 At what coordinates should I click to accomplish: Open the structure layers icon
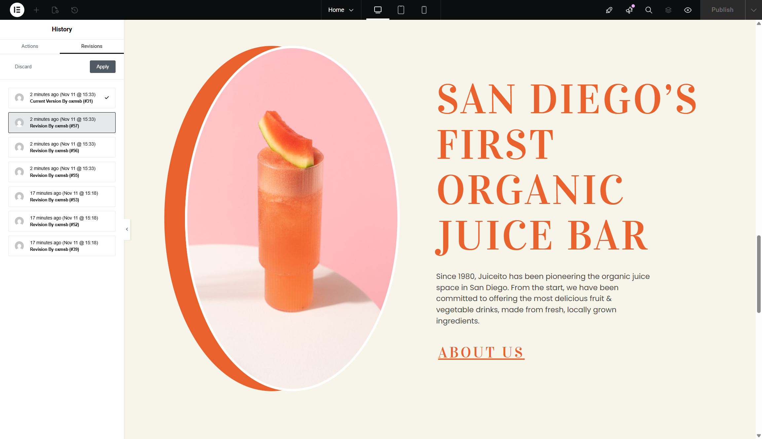[x=668, y=10]
